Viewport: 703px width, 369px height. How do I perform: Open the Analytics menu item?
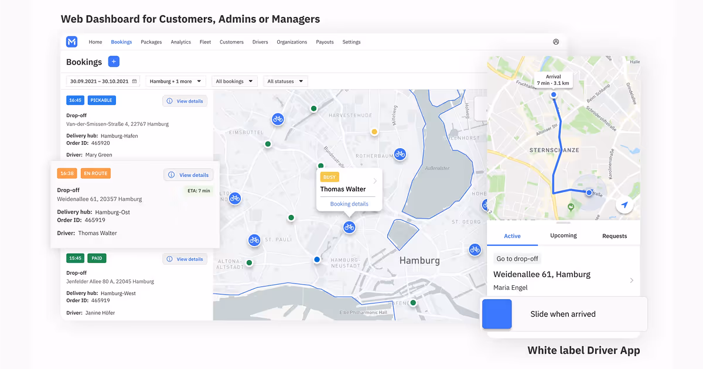pos(181,42)
